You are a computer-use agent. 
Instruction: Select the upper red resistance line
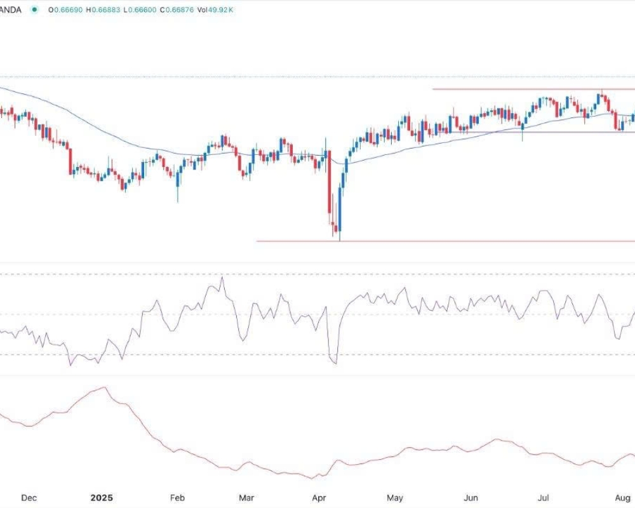(508, 89)
